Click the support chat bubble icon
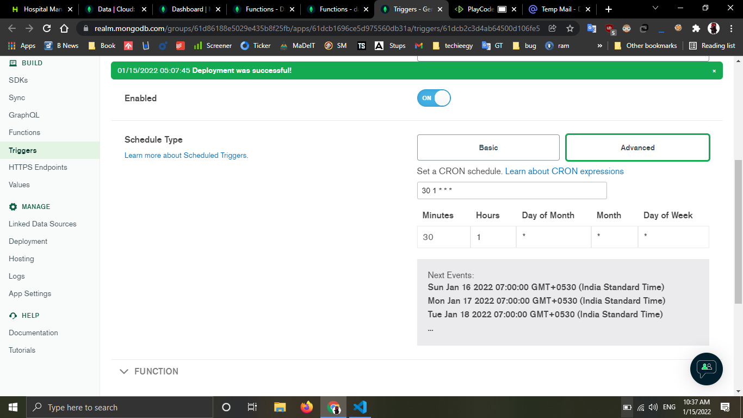This screenshot has height=418, width=743. (706, 369)
